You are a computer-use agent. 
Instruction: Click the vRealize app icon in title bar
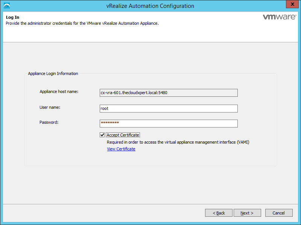click(x=6, y=6)
